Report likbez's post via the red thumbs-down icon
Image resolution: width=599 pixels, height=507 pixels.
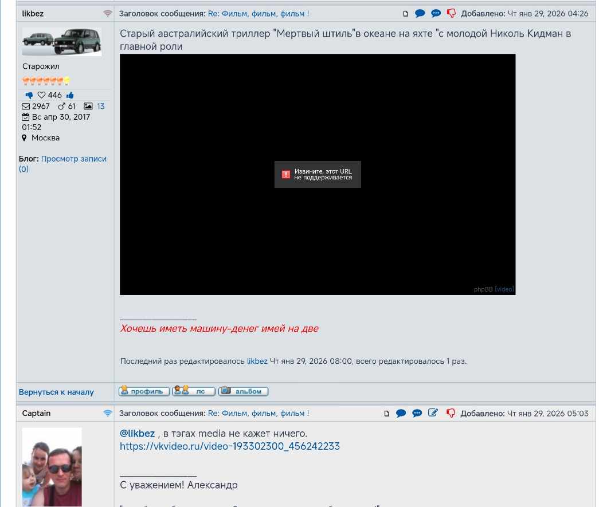pos(451,13)
